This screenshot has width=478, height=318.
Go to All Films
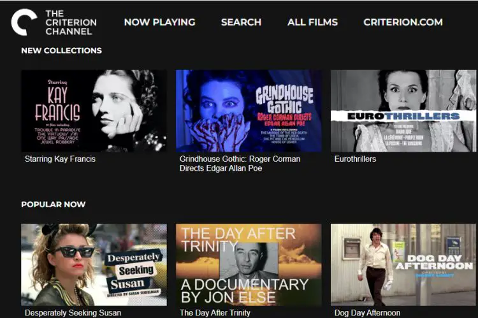(312, 22)
